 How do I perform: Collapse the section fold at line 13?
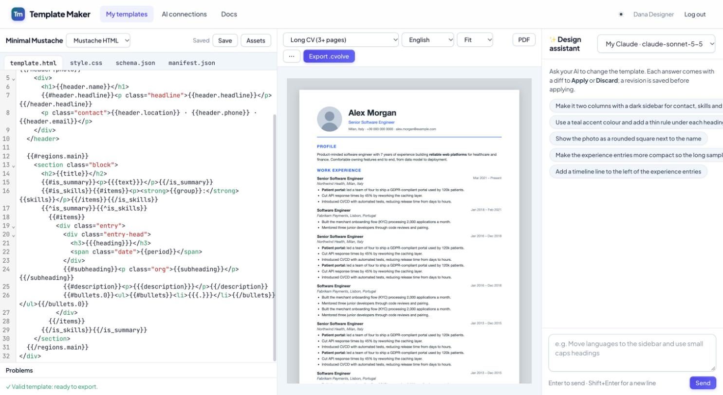coord(13,165)
